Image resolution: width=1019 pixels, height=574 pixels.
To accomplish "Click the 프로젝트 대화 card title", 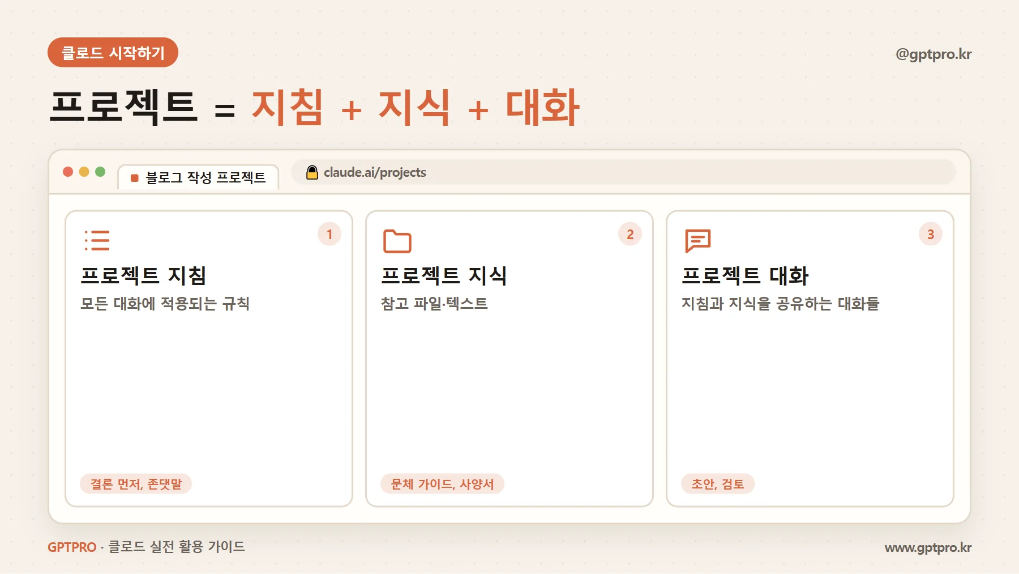I will tap(745, 276).
